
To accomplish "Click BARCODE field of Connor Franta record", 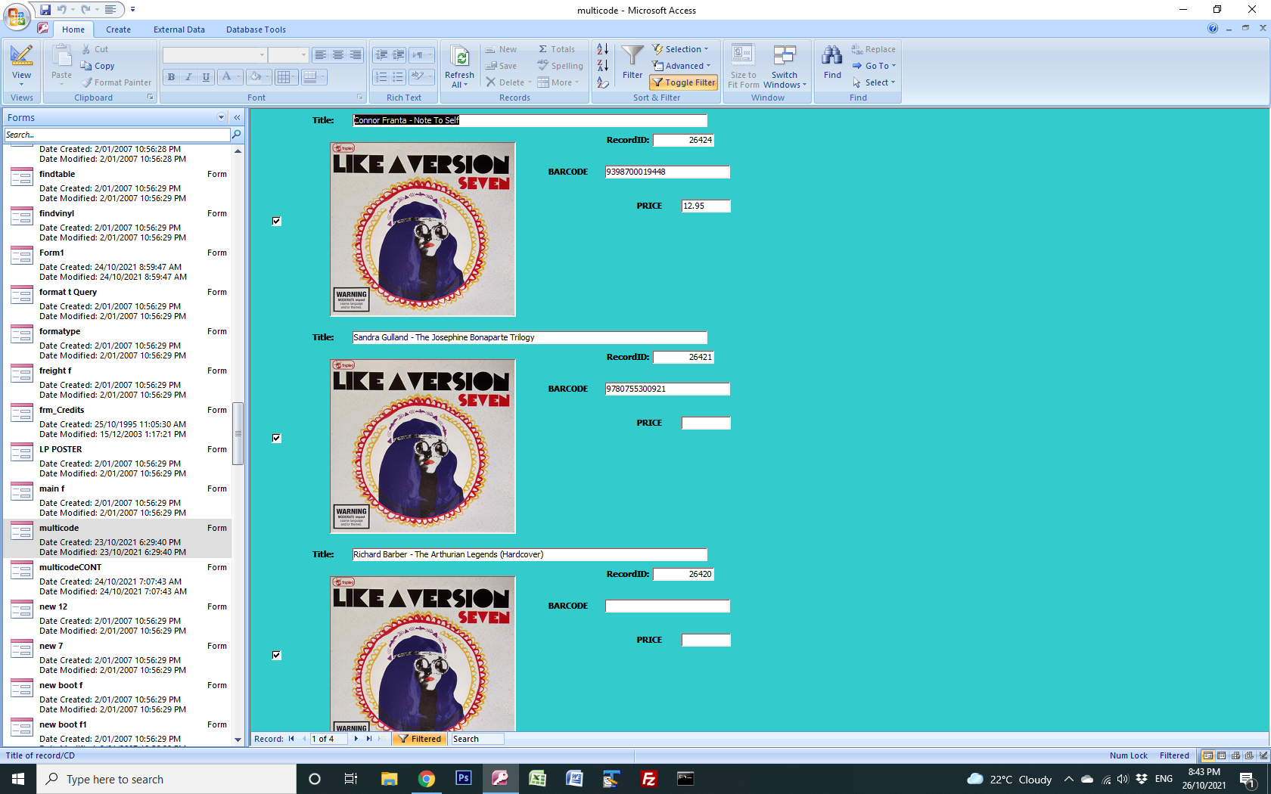I will pyautogui.click(x=667, y=172).
